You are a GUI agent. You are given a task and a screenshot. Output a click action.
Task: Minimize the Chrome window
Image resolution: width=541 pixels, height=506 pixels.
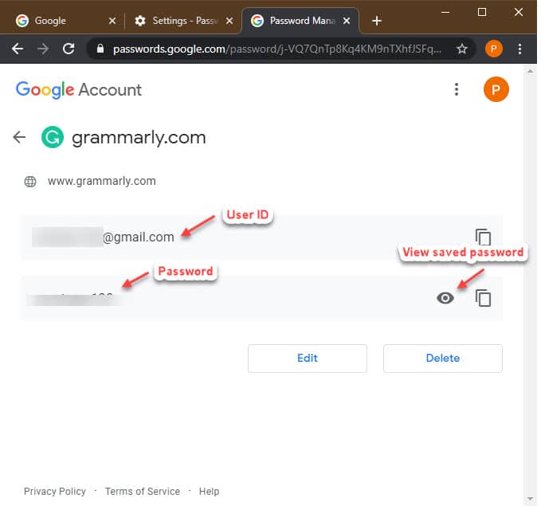coord(445,12)
